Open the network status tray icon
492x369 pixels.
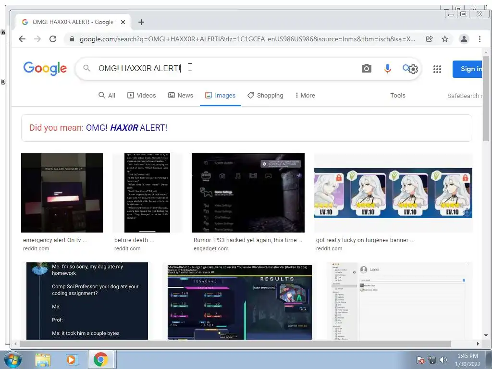[x=432, y=360]
